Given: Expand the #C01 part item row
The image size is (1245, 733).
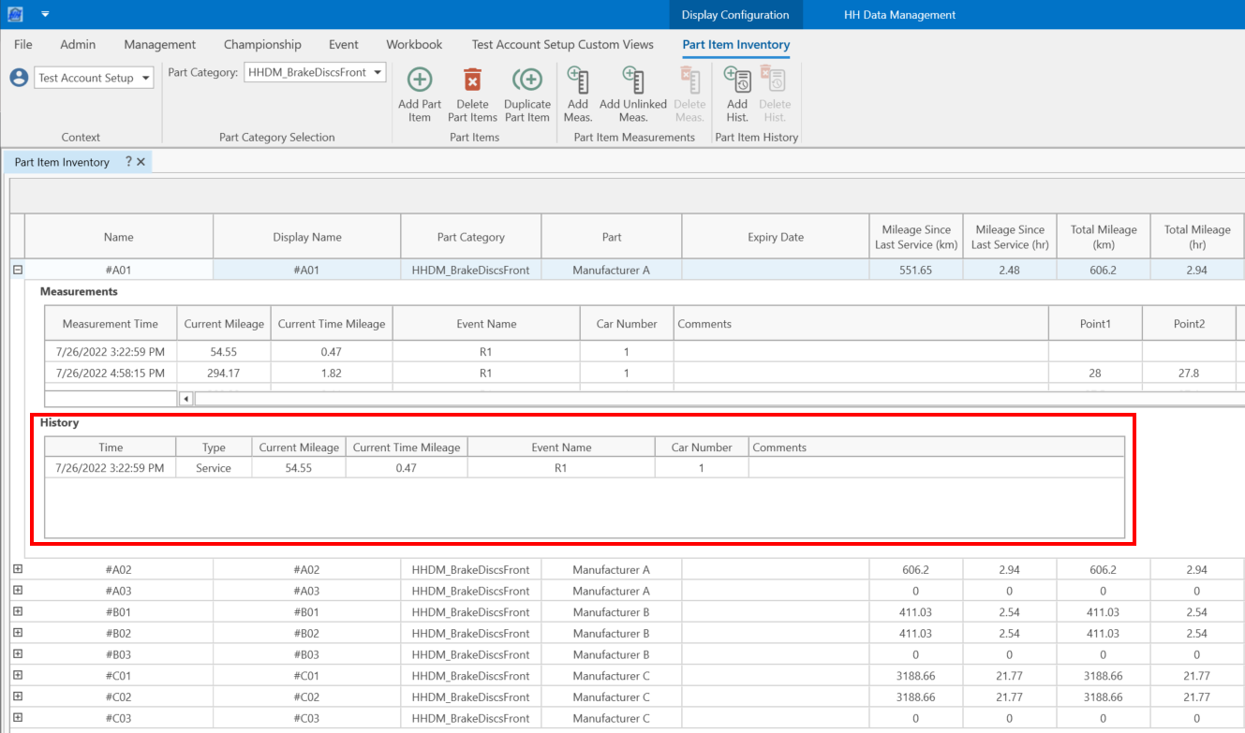Looking at the screenshot, I should coord(17,675).
